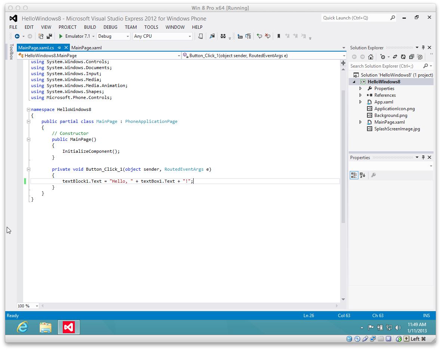Open the 100 % zoom level dropdown
This screenshot has height=350, width=441.
[28, 306]
